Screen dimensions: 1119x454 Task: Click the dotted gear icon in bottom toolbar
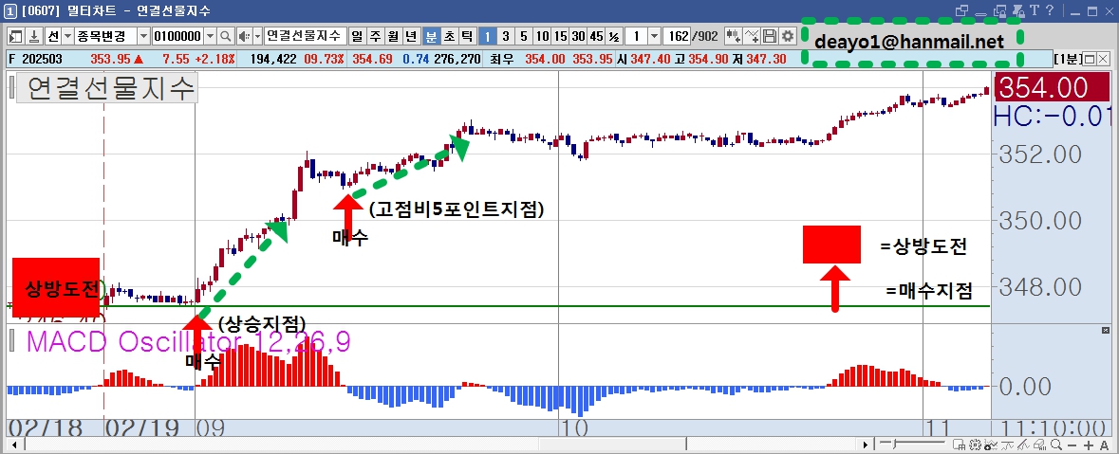[975, 445]
